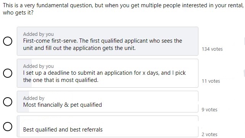This screenshot has width=245, height=138.
Task: Click Added by label above pet qualified option
Action: point(34,98)
